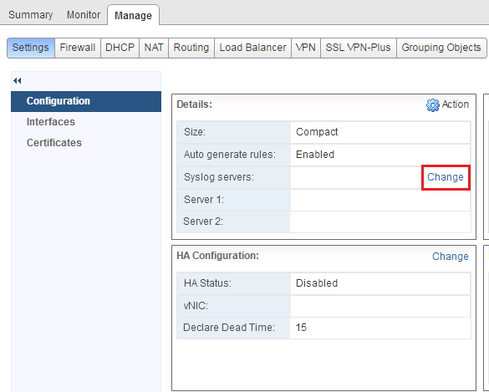
Task: Click the Action label in Details
Action: pyautogui.click(x=456, y=104)
